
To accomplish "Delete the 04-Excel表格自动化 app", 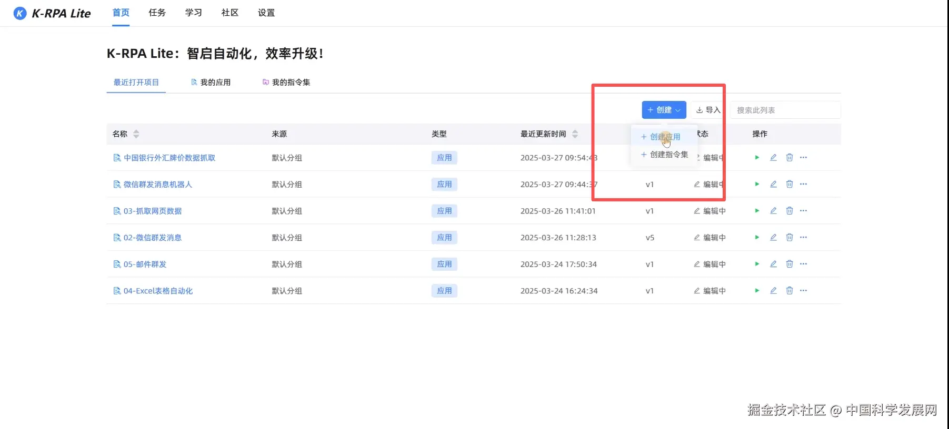I will pos(789,290).
